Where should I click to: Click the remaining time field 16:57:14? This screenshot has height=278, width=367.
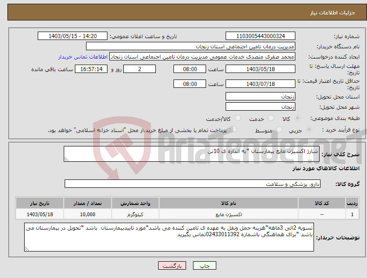point(91,69)
